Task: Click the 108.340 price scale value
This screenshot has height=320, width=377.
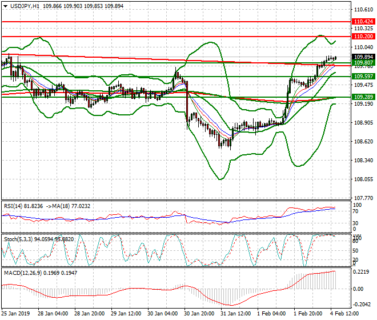Action: (x=363, y=161)
